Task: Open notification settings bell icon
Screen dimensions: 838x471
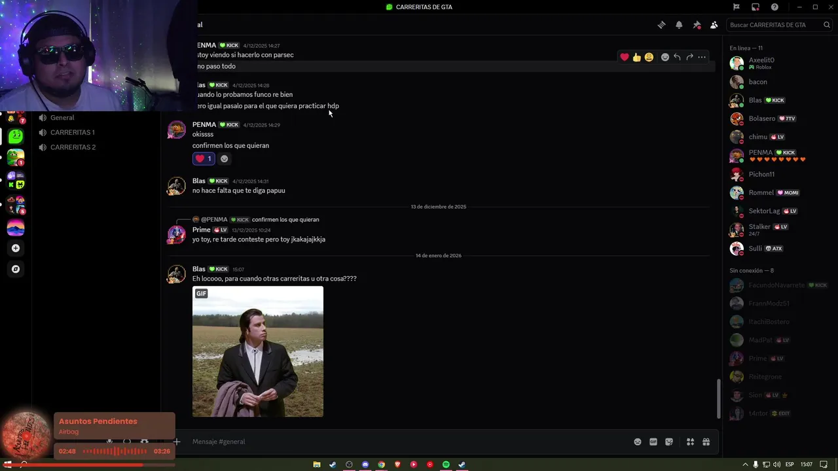Action: tap(679, 25)
